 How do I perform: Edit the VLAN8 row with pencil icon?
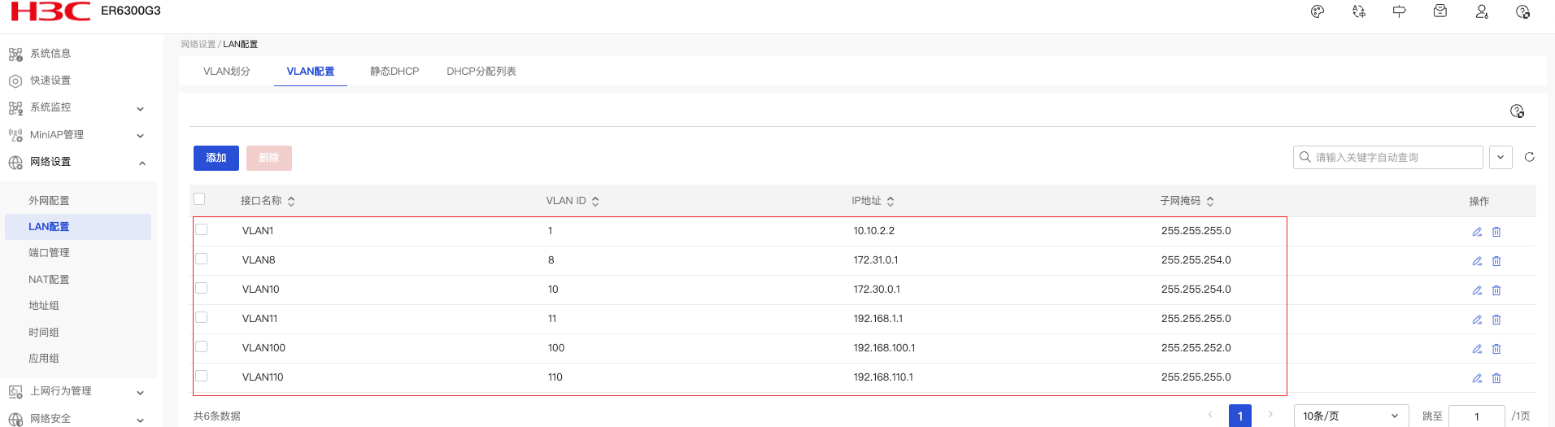(x=1477, y=261)
